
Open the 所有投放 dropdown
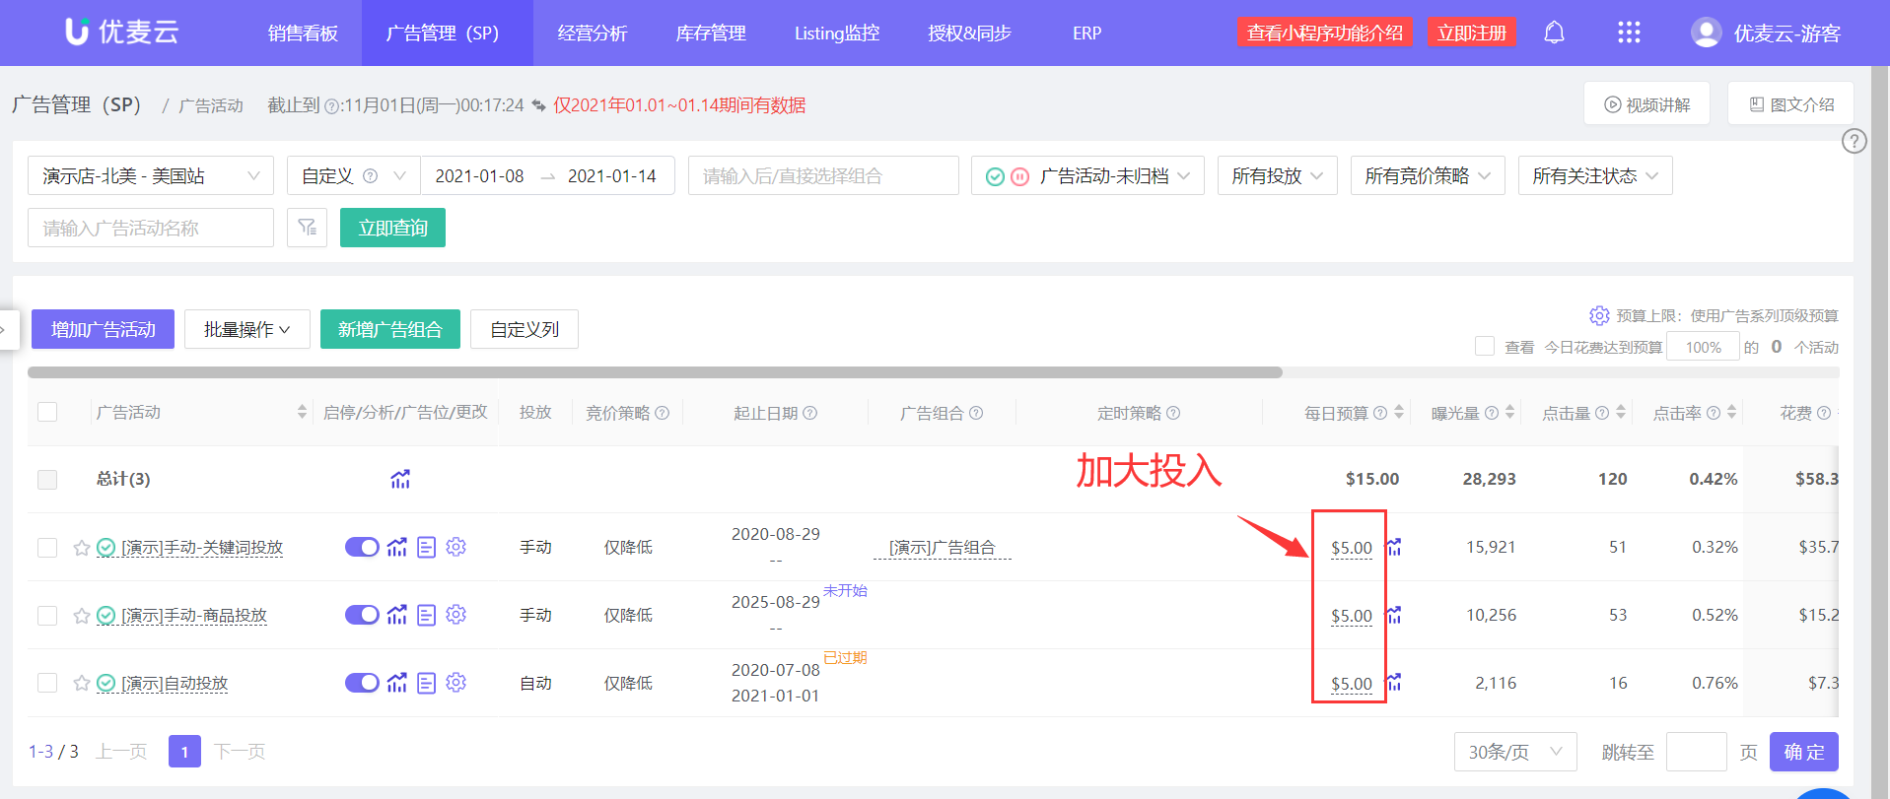coord(1277,175)
